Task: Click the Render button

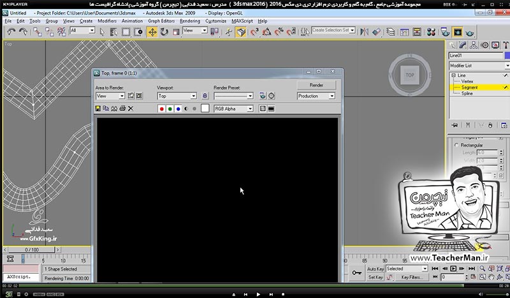Action: coord(316,85)
